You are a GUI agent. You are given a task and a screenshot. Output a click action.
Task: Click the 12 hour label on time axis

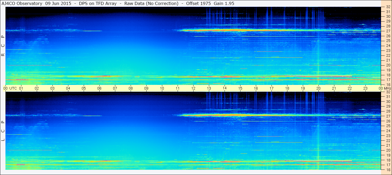click(x=193, y=88)
